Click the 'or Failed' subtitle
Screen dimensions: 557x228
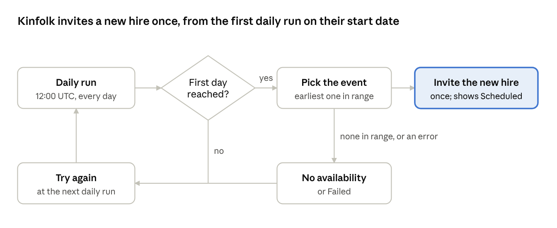(334, 192)
